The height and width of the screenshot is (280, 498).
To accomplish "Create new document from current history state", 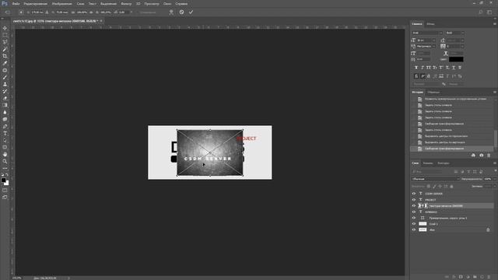I will click(473, 156).
